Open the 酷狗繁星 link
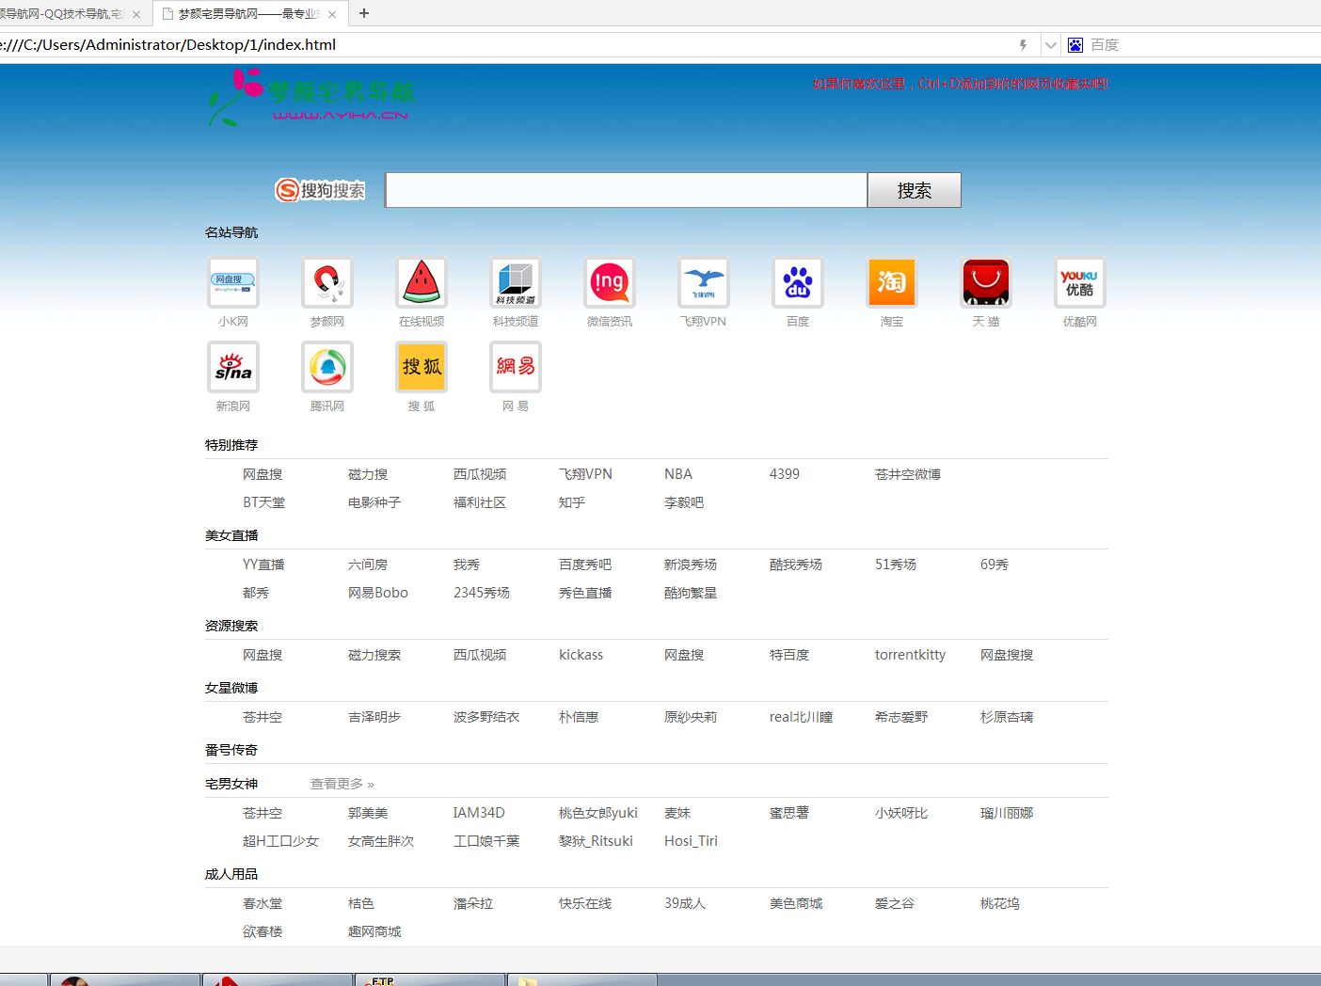Screen dimensions: 1321x986 pos(691,593)
